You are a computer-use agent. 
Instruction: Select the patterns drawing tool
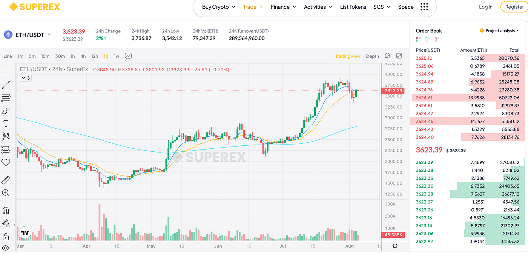(6, 136)
